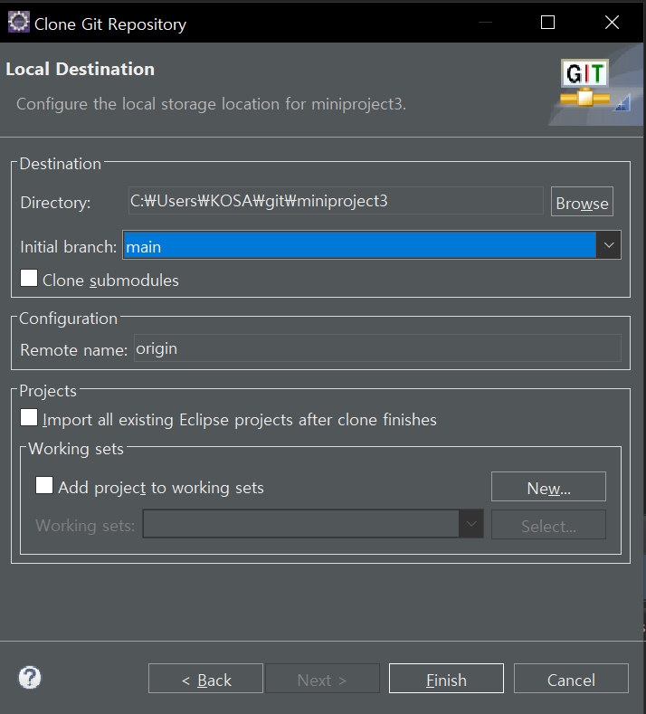Open the Initial branch dropdown arrow
Viewport: 646px width, 714px height.
609,245
